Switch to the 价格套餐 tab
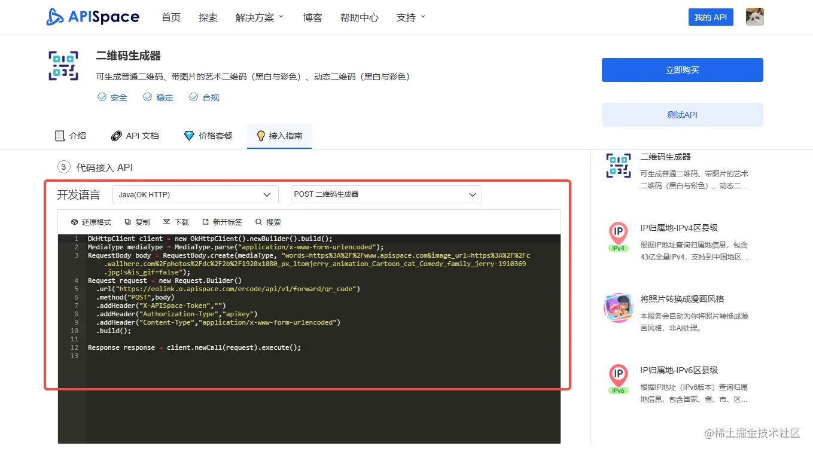The image size is (813, 452). point(208,136)
